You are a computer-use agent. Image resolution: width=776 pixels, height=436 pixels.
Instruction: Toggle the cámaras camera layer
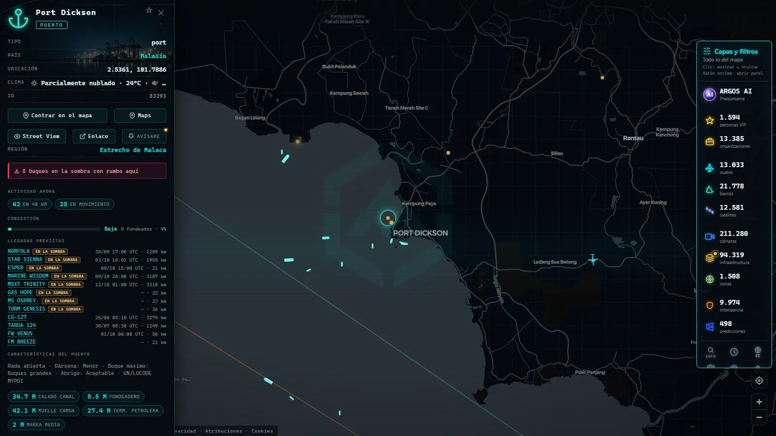tap(710, 237)
